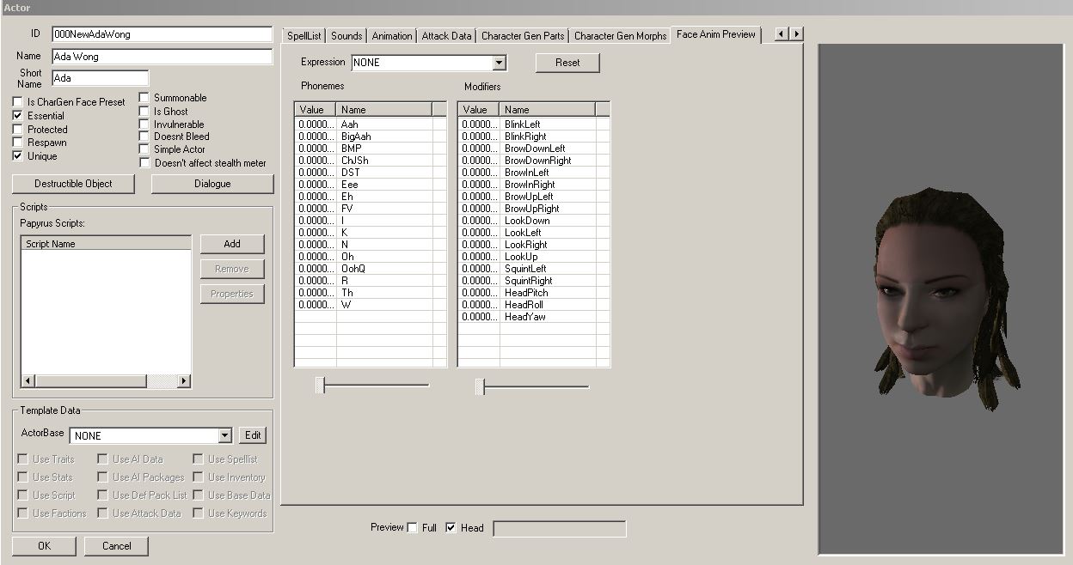Click the actor ID input field
This screenshot has width=1073, height=565.
[x=162, y=34]
